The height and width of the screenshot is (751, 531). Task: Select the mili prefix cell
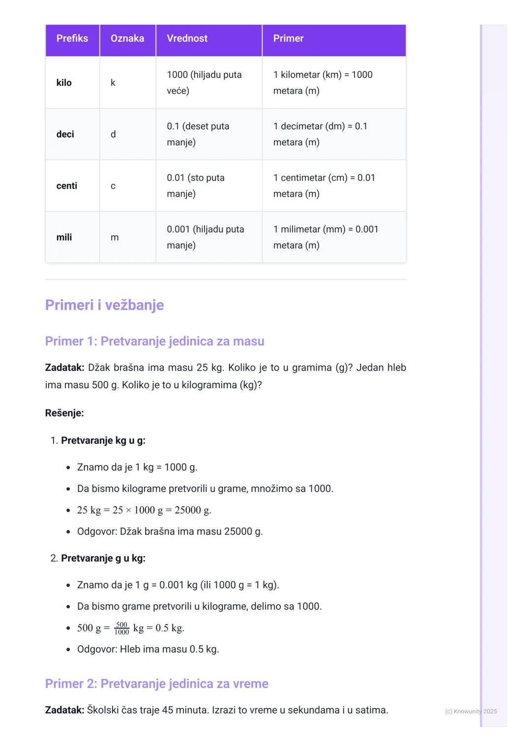(64, 237)
